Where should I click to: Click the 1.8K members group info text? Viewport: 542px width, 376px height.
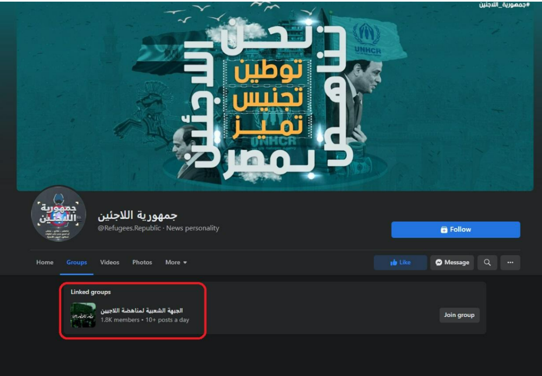(x=120, y=320)
